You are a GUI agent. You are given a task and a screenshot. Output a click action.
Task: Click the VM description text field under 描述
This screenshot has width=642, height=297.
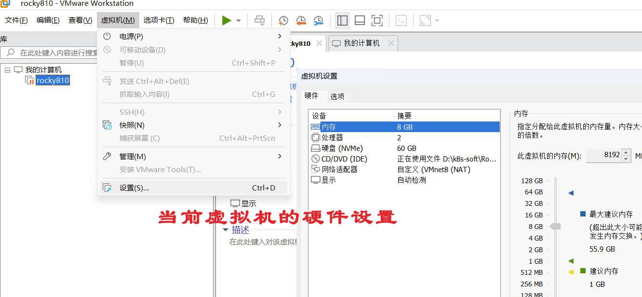point(263,242)
